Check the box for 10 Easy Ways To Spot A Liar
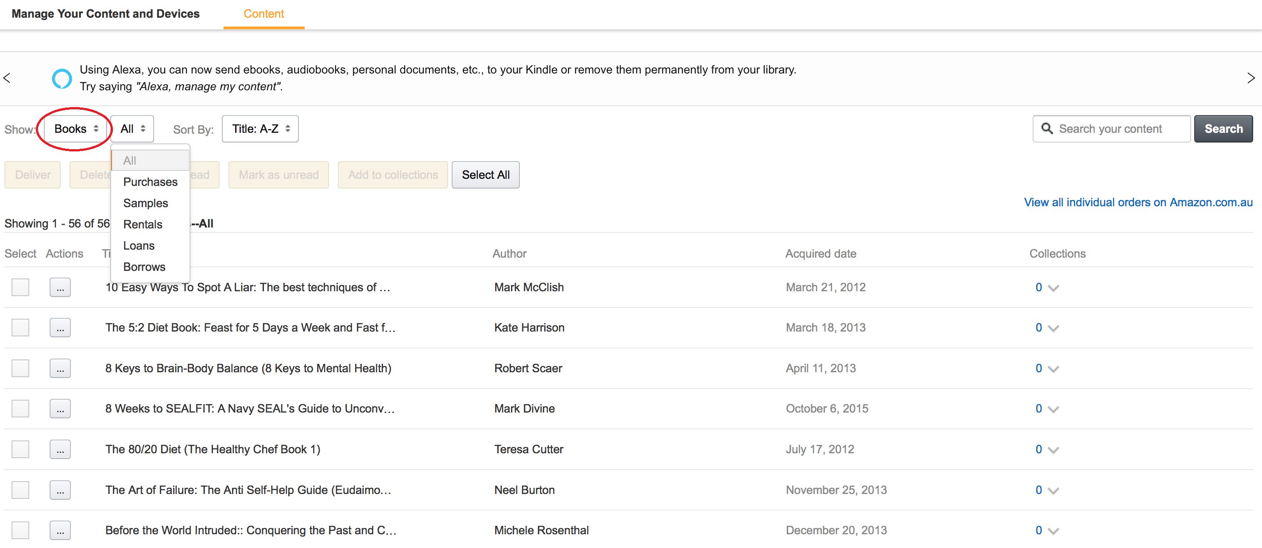 [20, 287]
